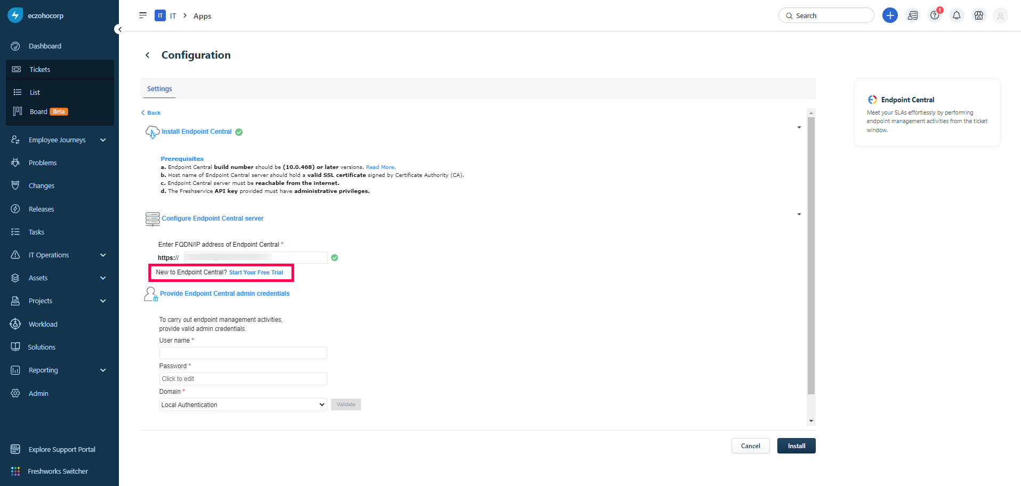Click the settings panel vertical scrollbar
This screenshot has height=486, width=1021.
click(x=811, y=256)
